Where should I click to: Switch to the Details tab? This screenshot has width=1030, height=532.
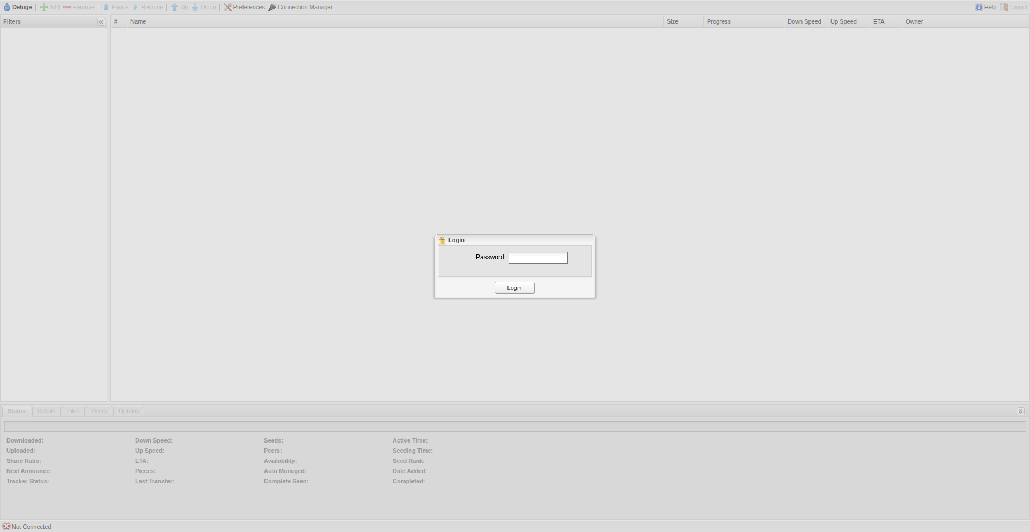46,411
